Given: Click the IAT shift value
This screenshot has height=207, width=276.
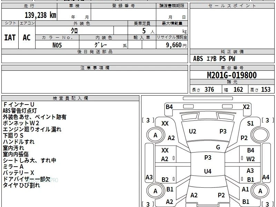Looking at the screenshot, I should tap(10, 38).
